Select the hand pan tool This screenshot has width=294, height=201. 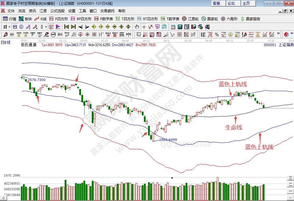pos(137,27)
